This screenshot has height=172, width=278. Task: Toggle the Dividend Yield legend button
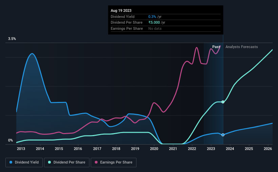click(24, 163)
